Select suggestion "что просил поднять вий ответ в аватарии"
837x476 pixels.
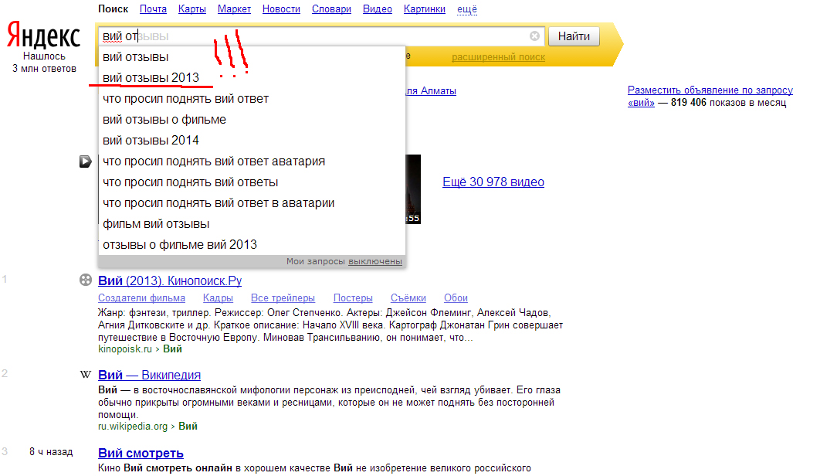[252, 203]
